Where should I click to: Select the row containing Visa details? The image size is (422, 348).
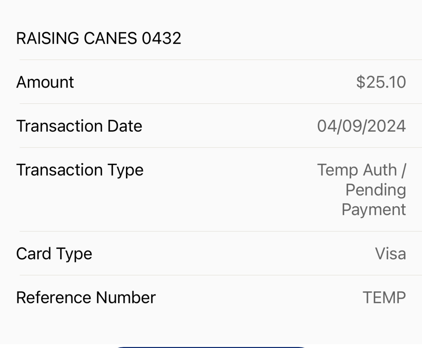(x=211, y=253)
